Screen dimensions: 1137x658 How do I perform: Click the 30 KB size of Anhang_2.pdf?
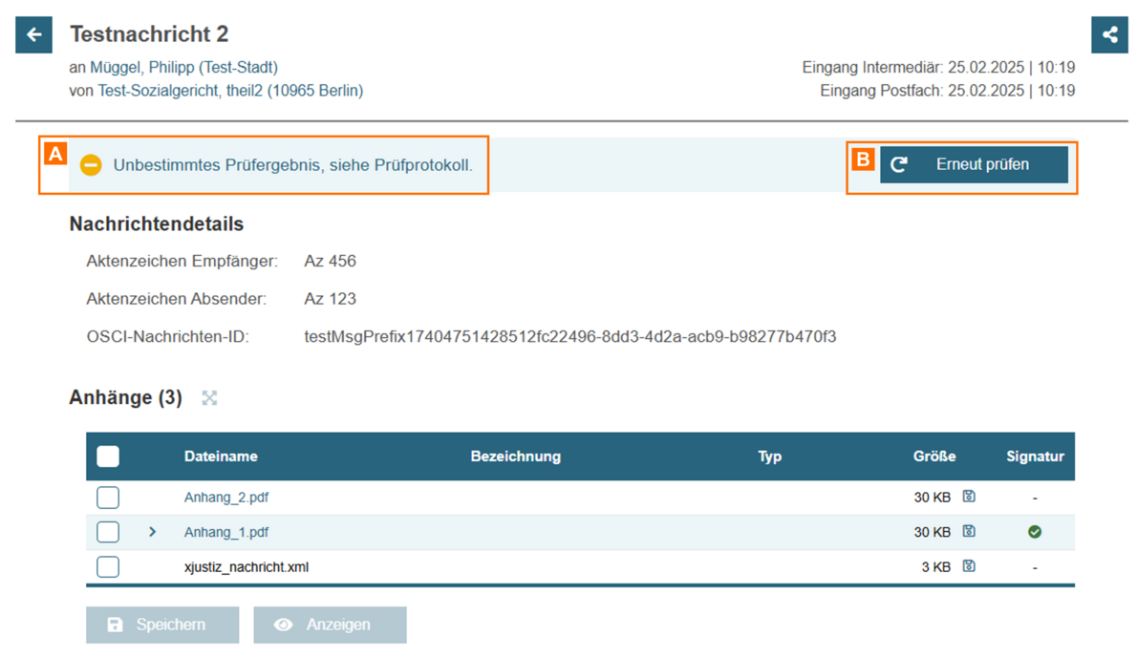point(932,498)
